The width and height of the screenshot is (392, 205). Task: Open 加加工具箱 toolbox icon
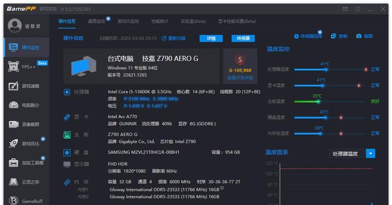tap(13, 163)
